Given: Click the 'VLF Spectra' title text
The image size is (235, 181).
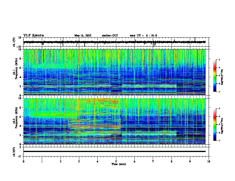Looking at the screenshot, I should pos(34,35).
